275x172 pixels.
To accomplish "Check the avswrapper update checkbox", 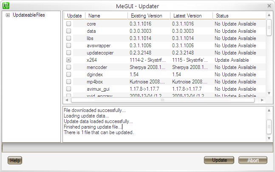I will click(x=68, y=46).
